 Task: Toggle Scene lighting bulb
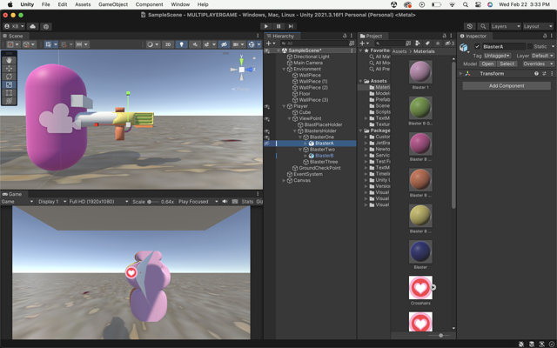[182, 44]
